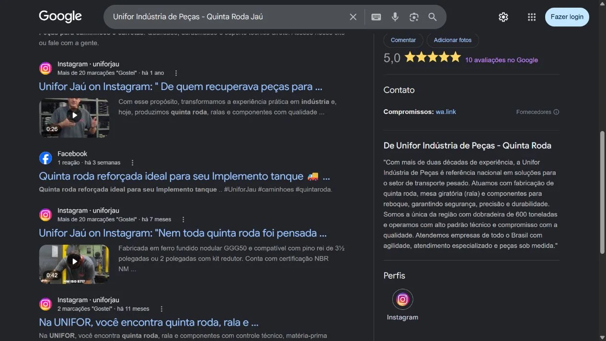Viewport: 606px width, 341px height.
Task: Open options menu for the Facebook result
Action: click(x=132, y=162)
